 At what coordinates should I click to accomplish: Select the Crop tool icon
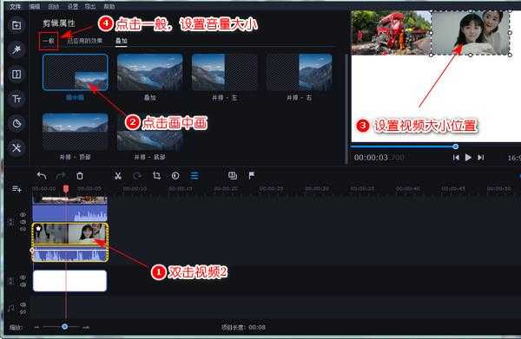(156, 175)
